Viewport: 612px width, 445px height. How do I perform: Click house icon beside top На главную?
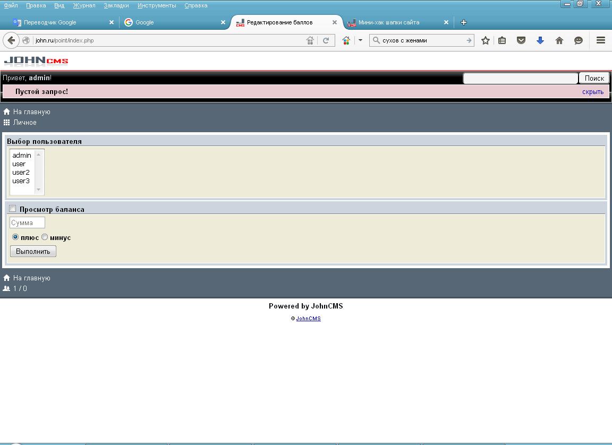pos(6,112)
